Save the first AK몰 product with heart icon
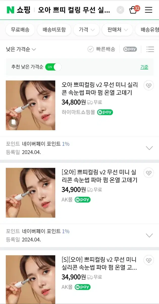This screenshot has height=304, width=159. click(149, 173)
